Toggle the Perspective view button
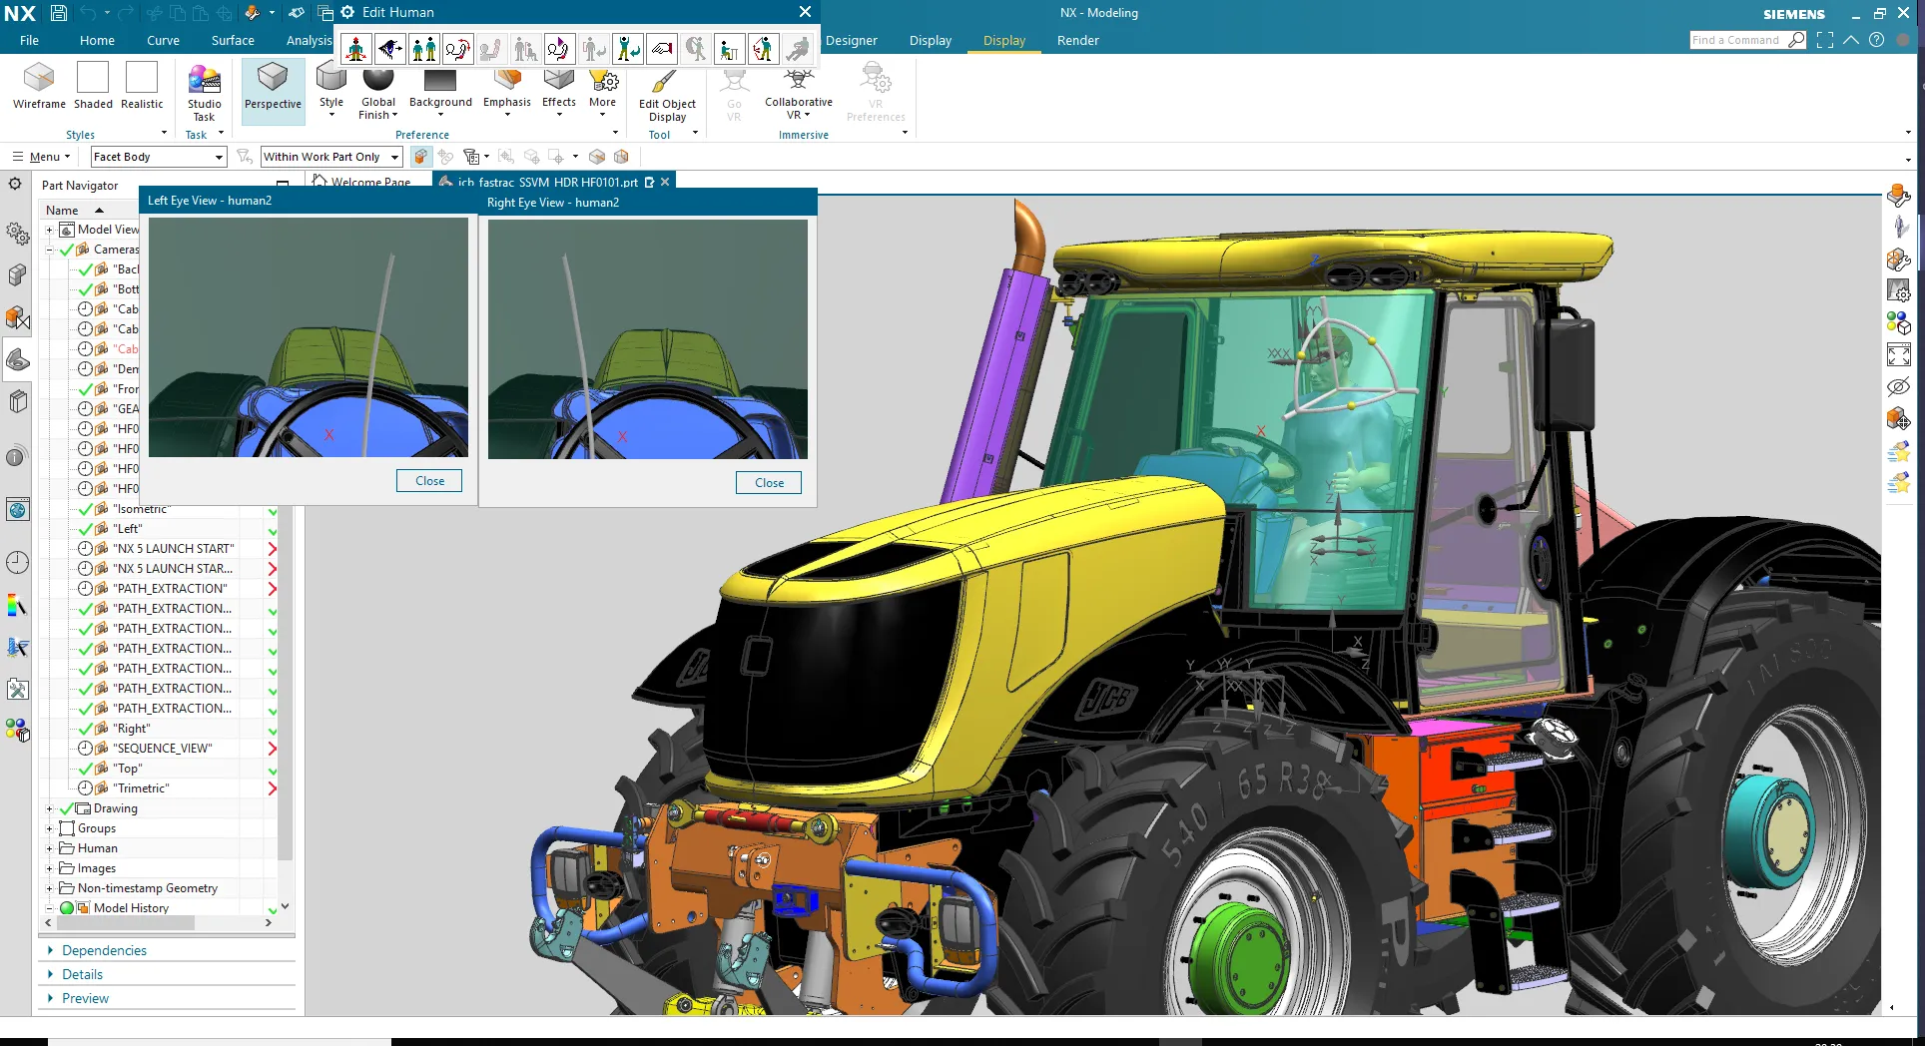The height and width of the screenshot is (1046, 1925). (273, 88)
